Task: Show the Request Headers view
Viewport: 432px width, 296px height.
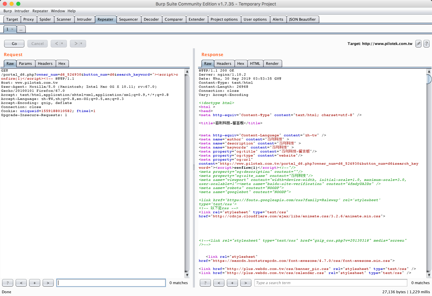Action: tap(45, 63)
